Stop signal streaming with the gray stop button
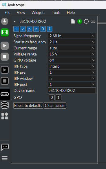 point(5,57)
